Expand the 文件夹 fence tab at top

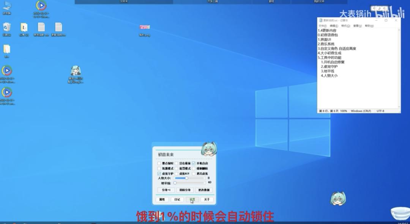[124, 2]
